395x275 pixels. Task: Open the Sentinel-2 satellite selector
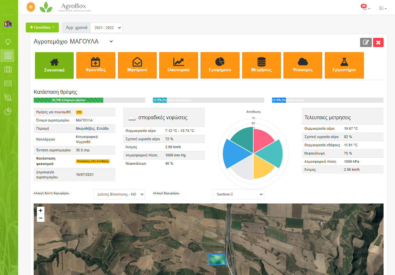pos(238,194)
